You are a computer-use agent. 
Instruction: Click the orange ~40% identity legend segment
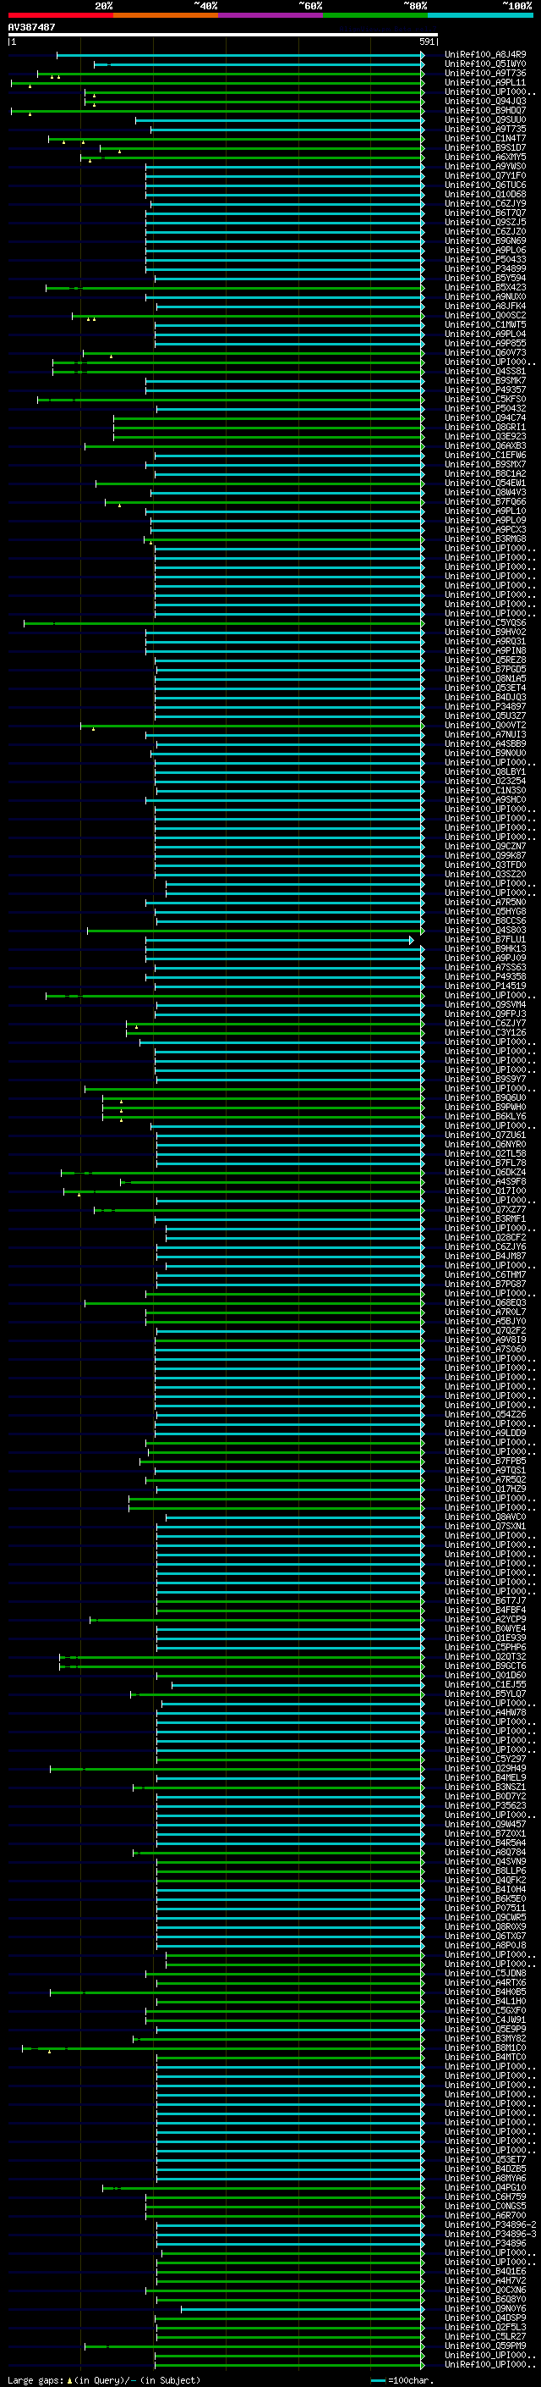[x=166, y=15]
